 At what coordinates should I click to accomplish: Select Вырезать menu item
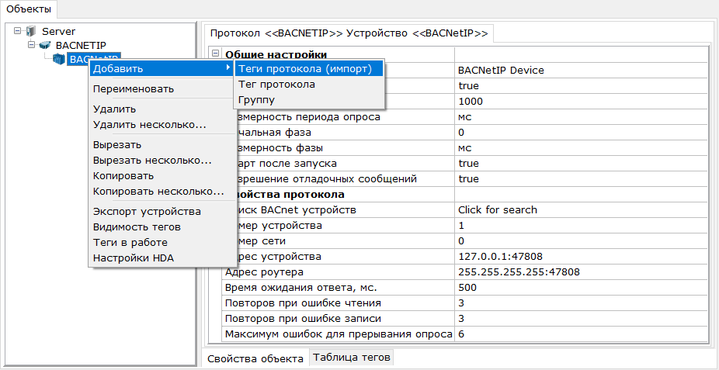click(x=161, y=145)
